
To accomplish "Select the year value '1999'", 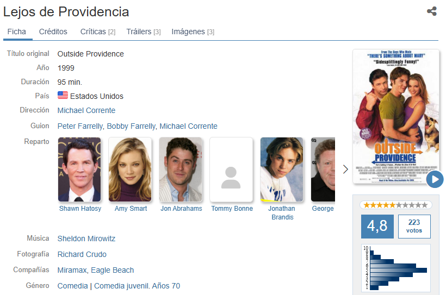I will click(x=66, y=68).
